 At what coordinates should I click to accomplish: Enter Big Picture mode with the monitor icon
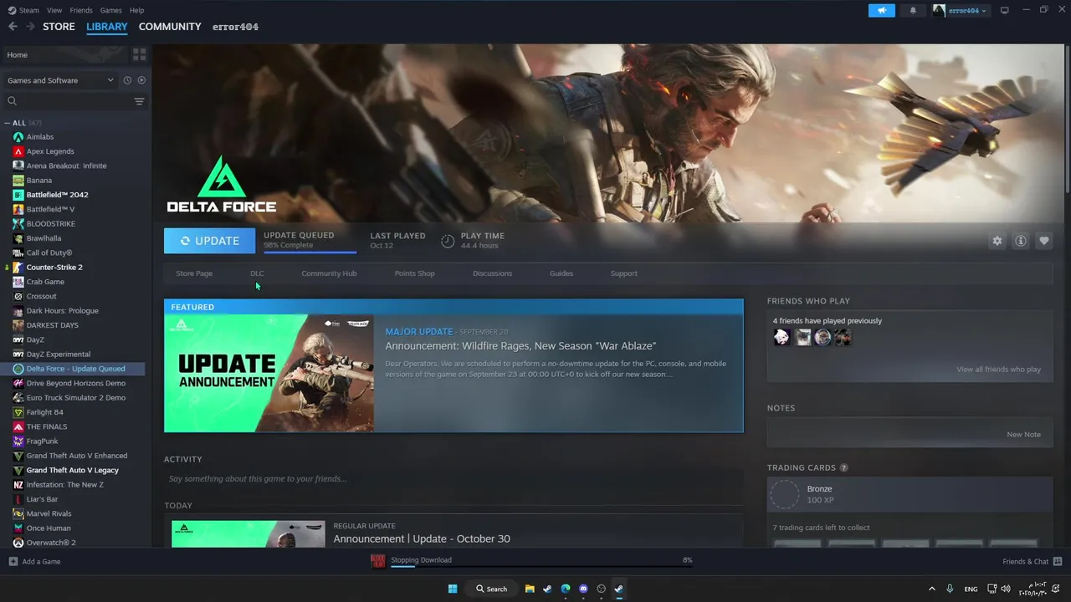click(x=1005, y=10)
